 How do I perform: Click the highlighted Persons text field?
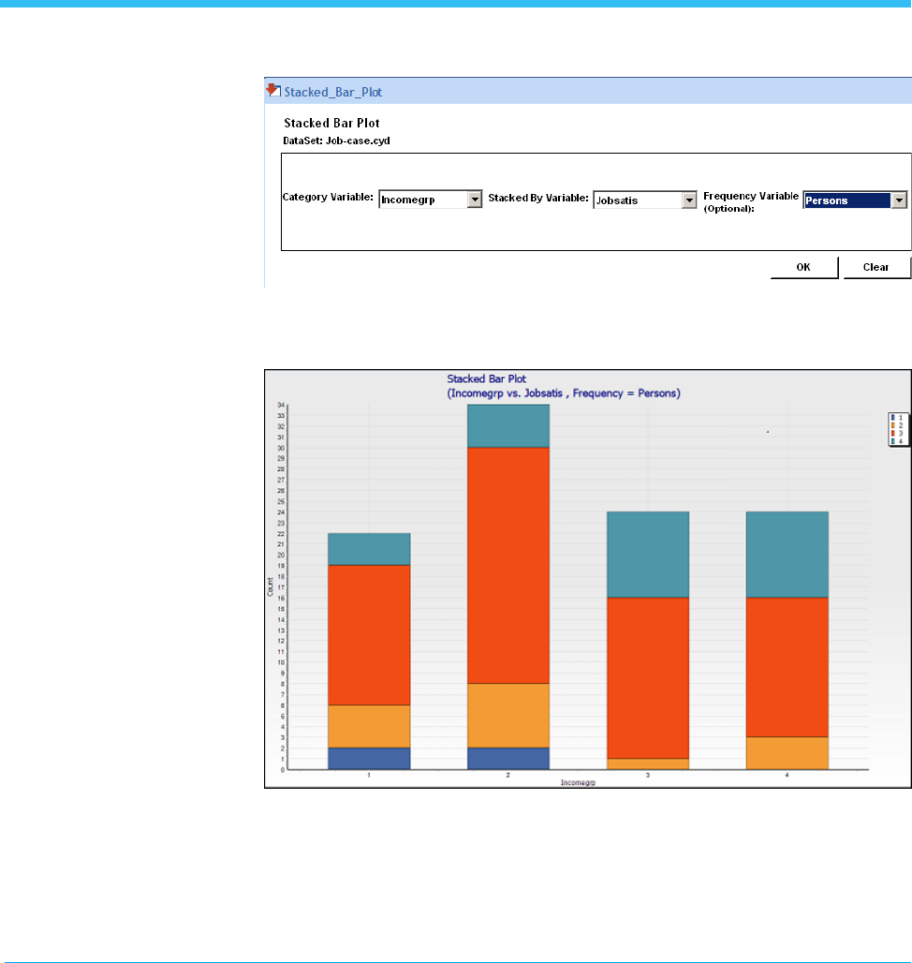pyautogui.click(x=846, y=200)
